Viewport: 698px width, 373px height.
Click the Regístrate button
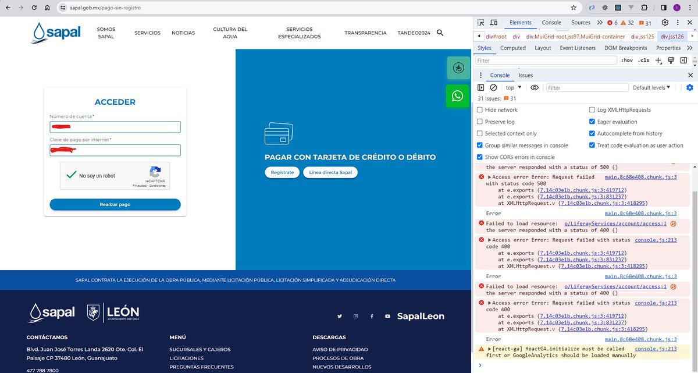point(282,172)
